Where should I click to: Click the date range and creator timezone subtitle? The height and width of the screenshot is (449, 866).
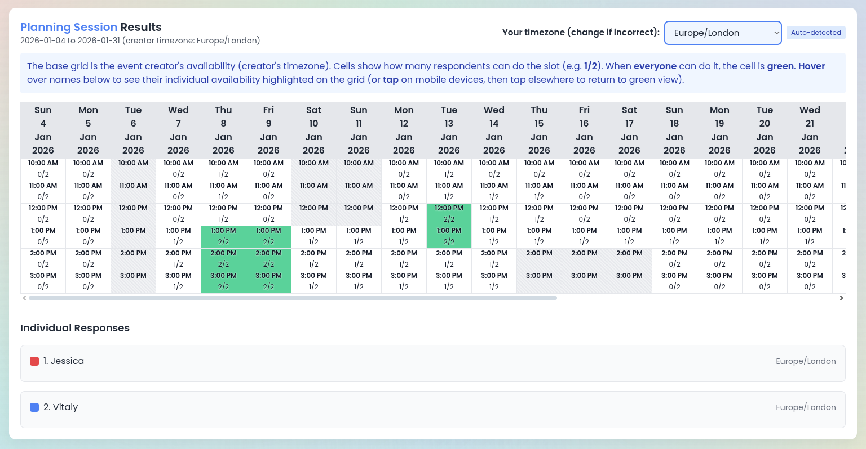pos(140,41)
